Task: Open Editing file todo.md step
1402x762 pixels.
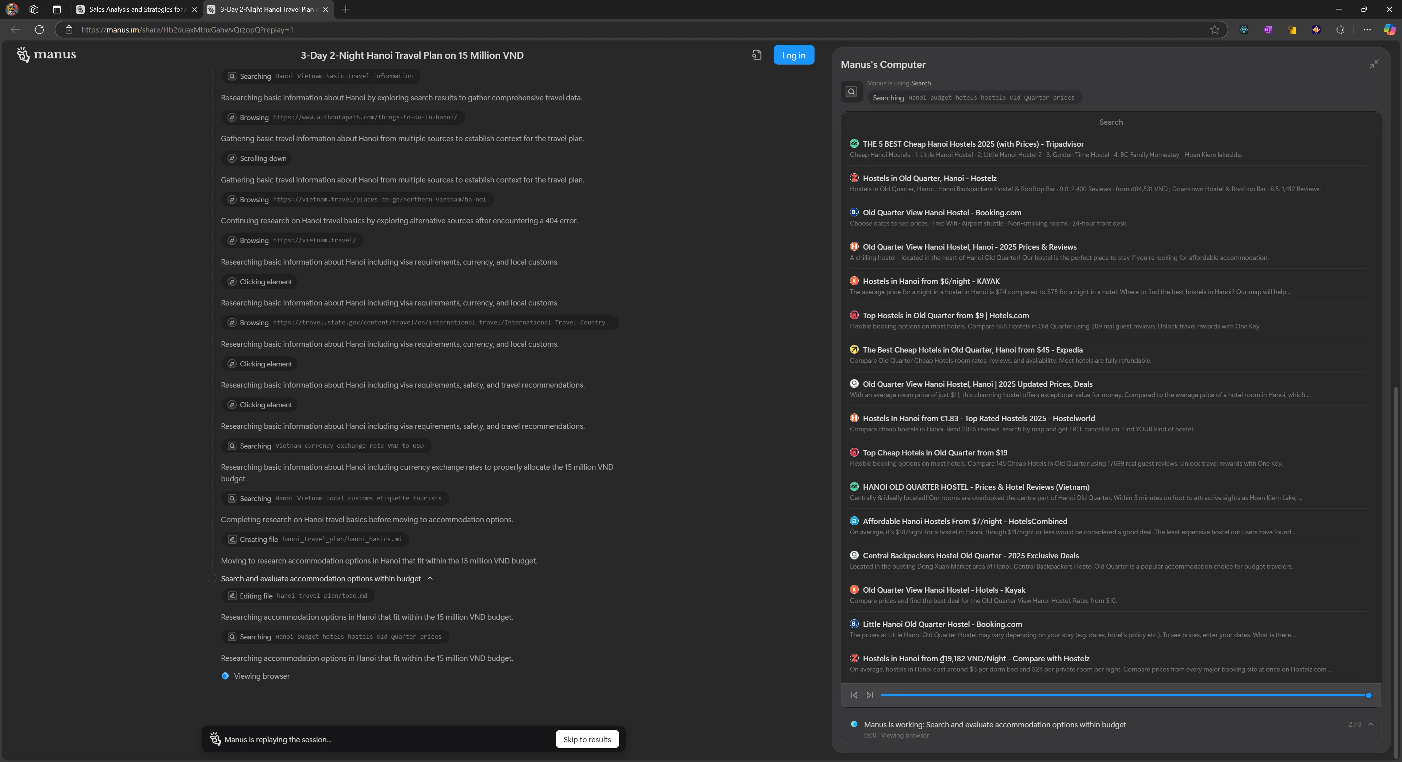Action: click(297, 596)
